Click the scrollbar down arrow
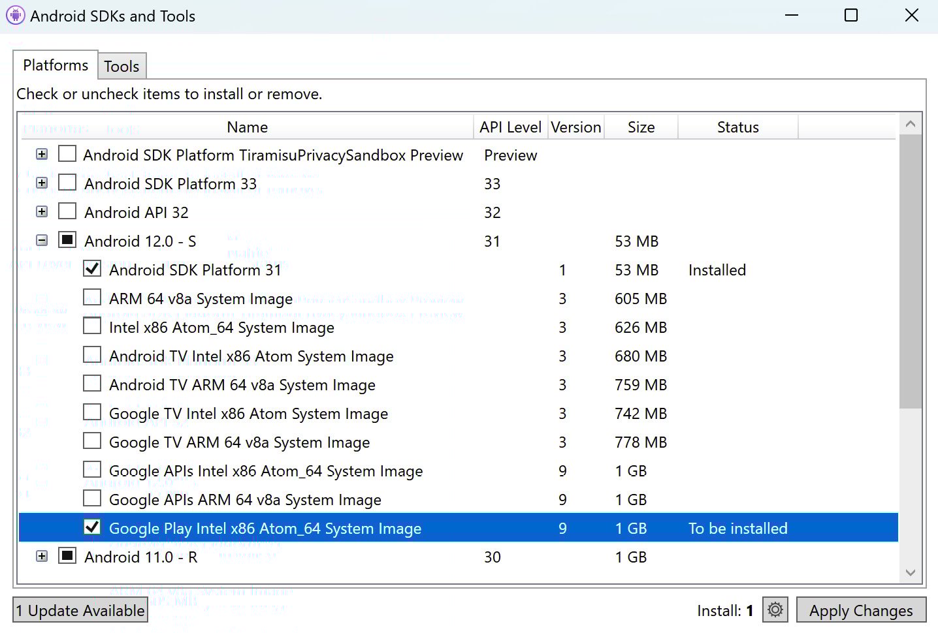The height and width of the screenshot is (633, 938). pos(911,572)
